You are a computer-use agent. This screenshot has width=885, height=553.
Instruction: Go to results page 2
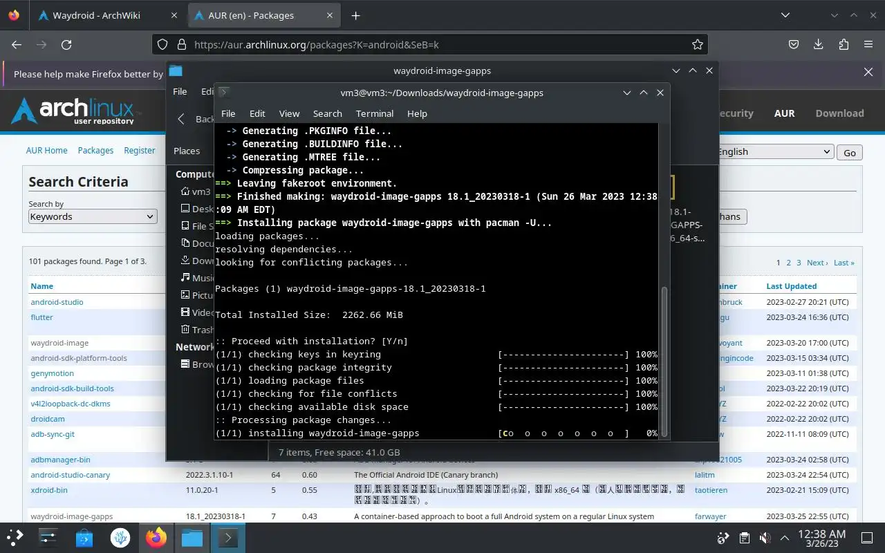(x=788, y=263)
